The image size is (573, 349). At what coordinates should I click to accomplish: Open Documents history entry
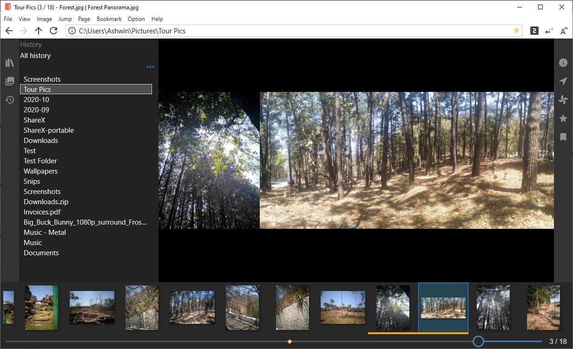pos(86,253)
